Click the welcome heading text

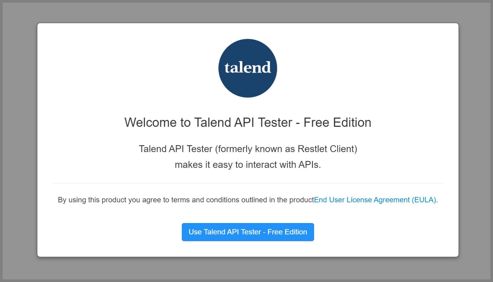tap(247, 122)
